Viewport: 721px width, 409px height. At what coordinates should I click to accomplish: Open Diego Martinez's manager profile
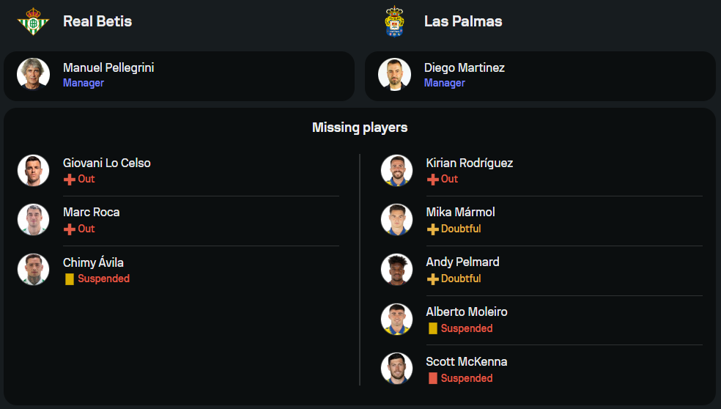[x=464, y=68]
